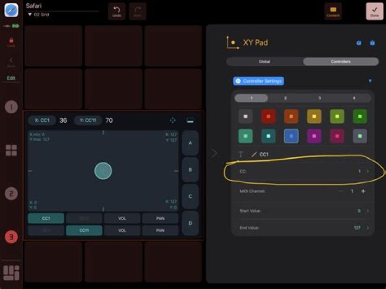Choose the red color swatch
This screenshot has width=386, height=289.
pos(269,116)
